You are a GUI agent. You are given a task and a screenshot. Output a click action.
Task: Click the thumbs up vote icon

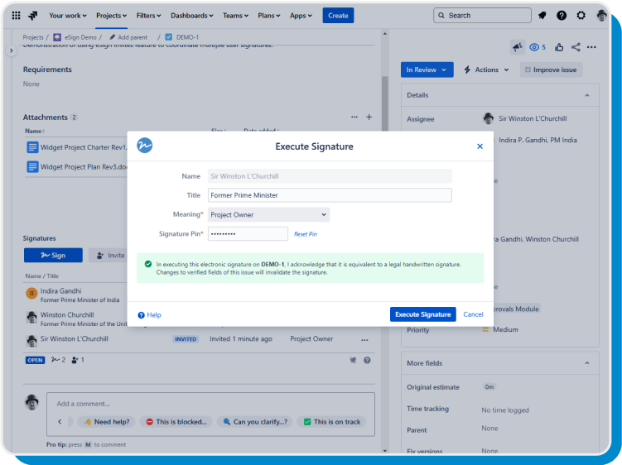tap(559, 47)
